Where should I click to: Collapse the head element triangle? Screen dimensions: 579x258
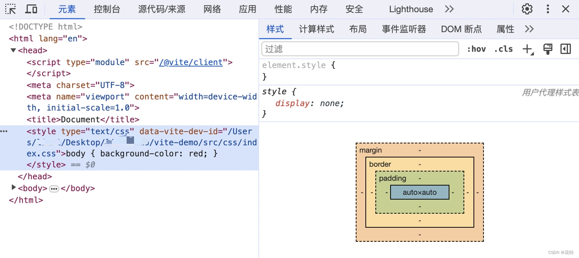[x=13, y=50]
